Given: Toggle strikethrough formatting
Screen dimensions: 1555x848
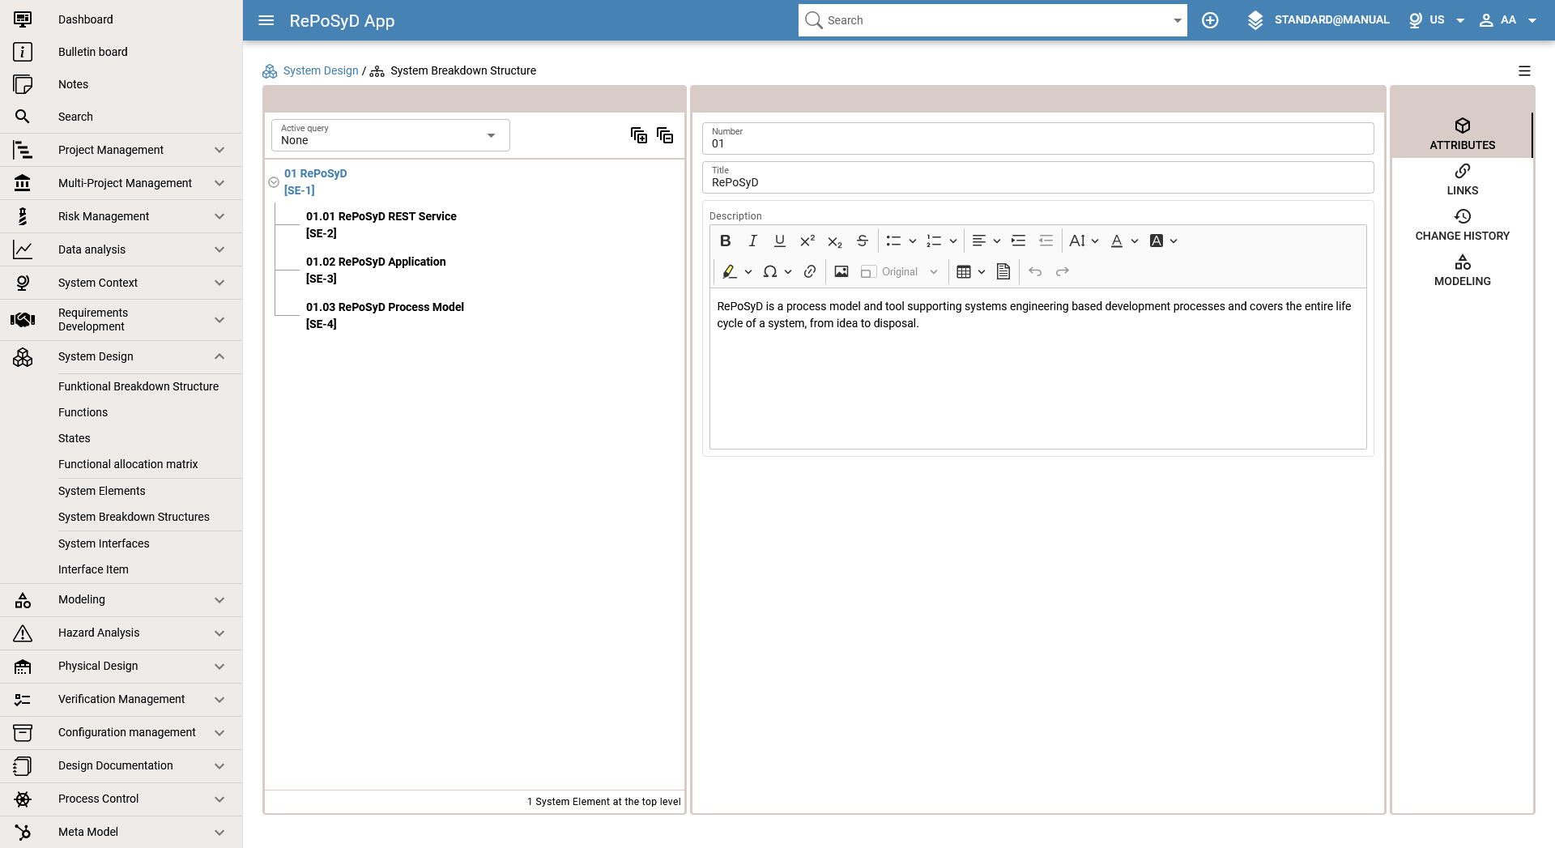Looking at the screenshot, I should click(x=863, y=241).
